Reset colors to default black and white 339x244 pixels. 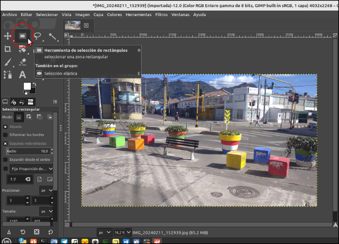pyautogui.click(x=25, y=93)
